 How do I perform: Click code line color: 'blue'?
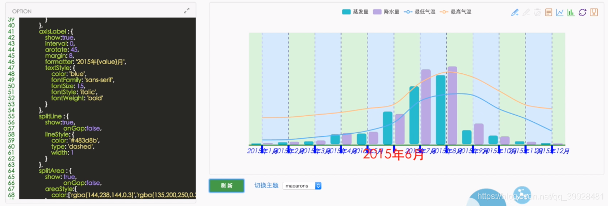coord(68,74)
